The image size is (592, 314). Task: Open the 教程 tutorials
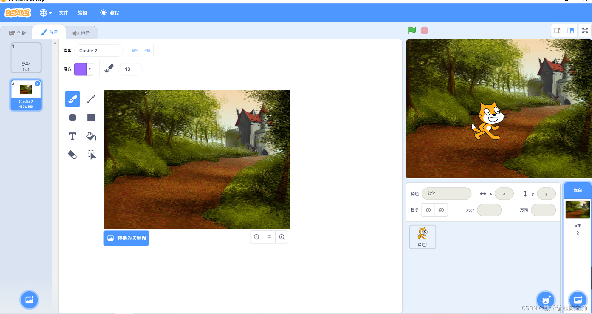110,13
